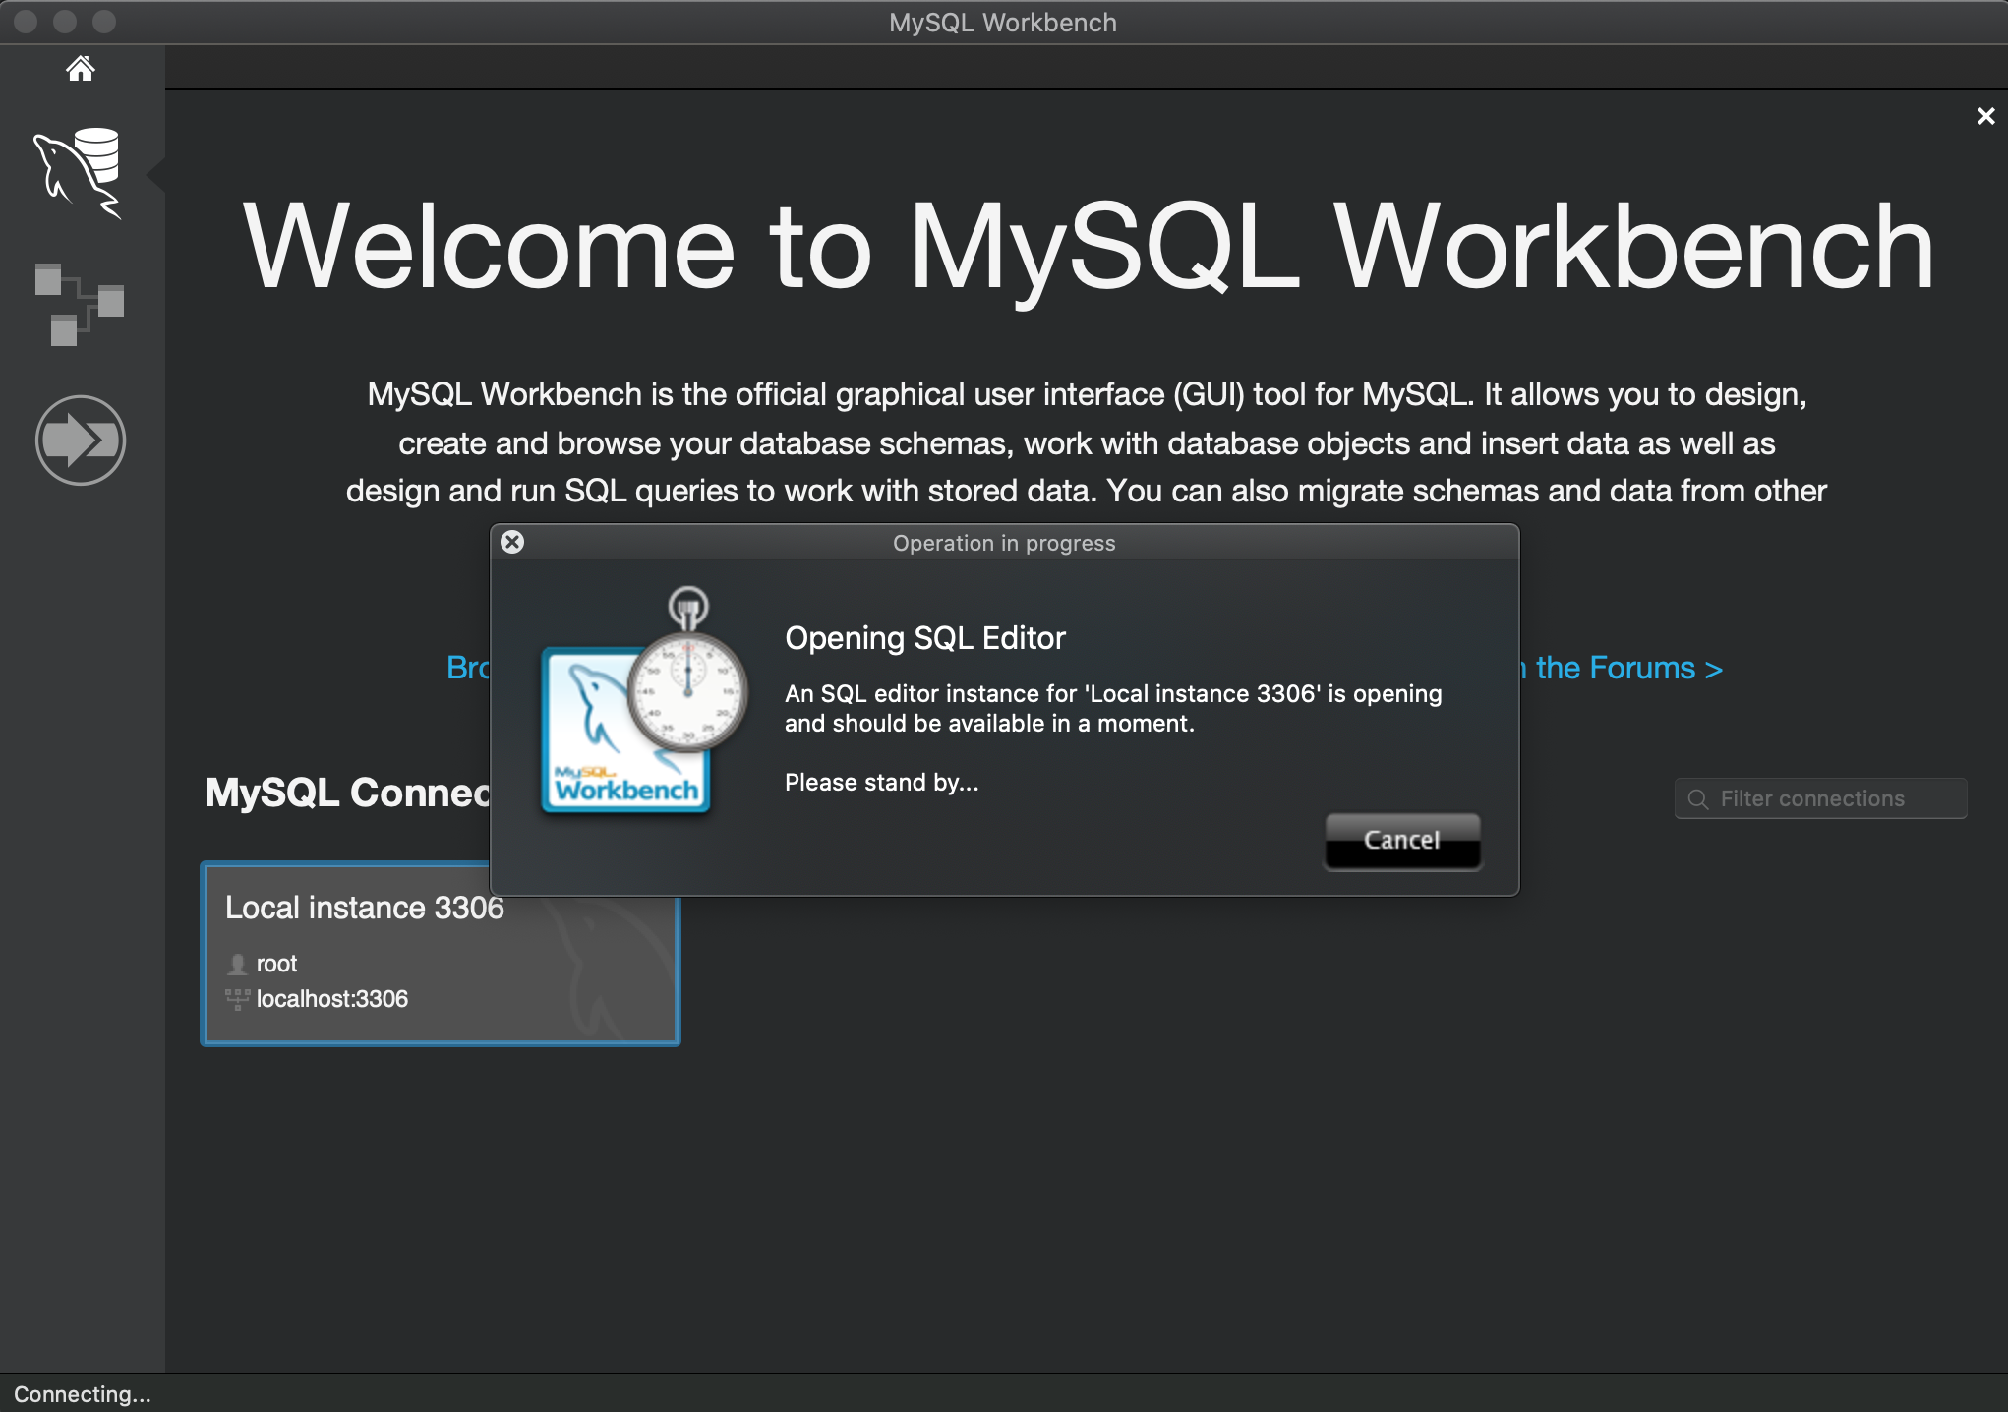Click the network icon beside localhost:3306
This screenshot has height=1412, width=2008.
[237, 999]
